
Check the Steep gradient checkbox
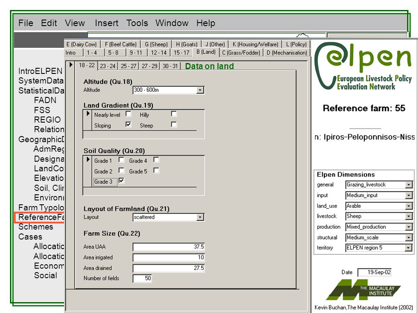click(x=174, y=124)
